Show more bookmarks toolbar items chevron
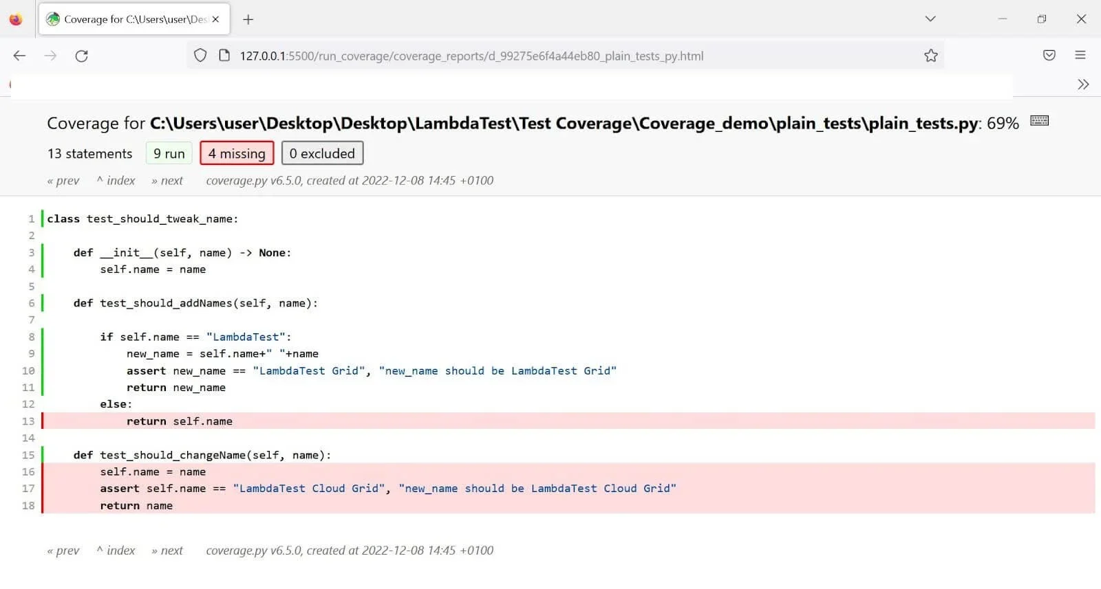The width and height of the screenshot is (1101, 589). 1083,85
